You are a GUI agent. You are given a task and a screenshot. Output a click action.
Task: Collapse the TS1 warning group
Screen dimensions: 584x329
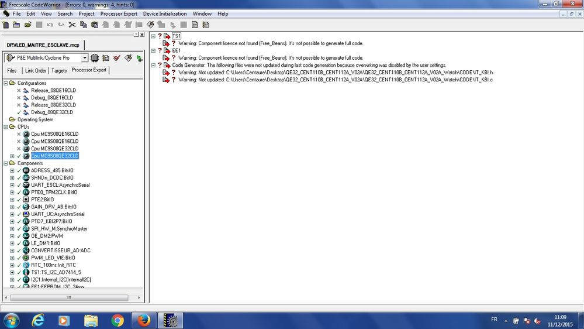[x=153, y=36]
